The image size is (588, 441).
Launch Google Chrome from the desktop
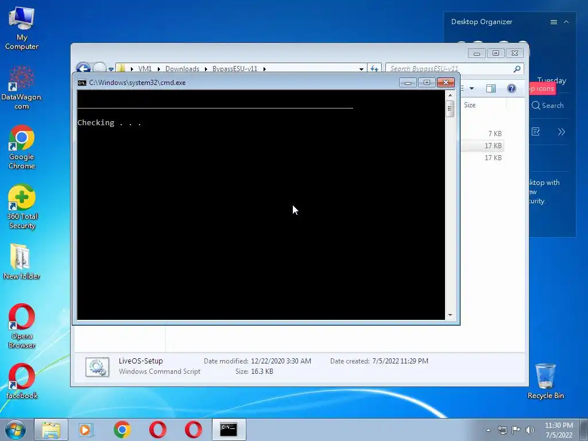point(22,147)
